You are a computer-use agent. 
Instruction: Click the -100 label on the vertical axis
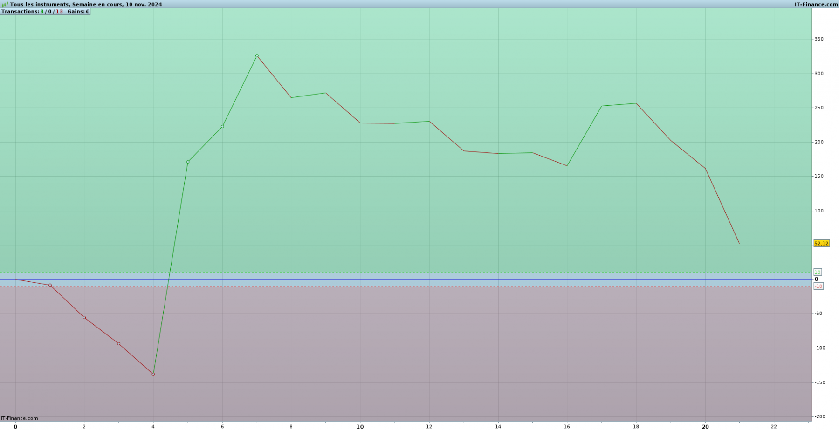(x=820, y=348)
